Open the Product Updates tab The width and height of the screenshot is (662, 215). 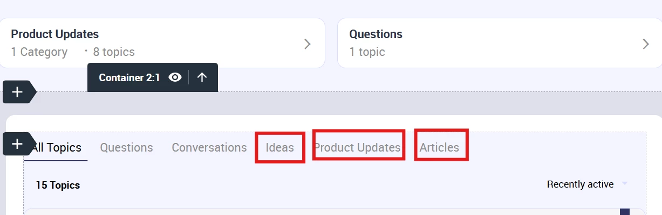coord(357,147)
